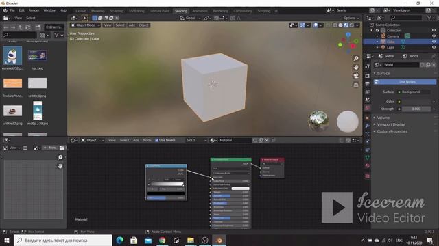Viewport: 439px width, 246px height.
Task: Unlink the node editor material with X
Action: [267, 140]
